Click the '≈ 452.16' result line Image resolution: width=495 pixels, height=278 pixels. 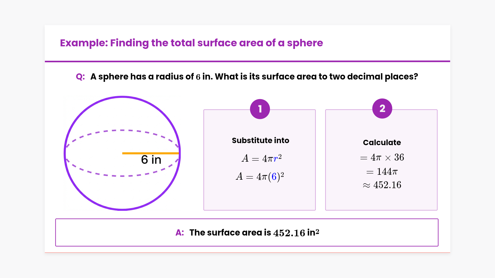pos(382,185)
